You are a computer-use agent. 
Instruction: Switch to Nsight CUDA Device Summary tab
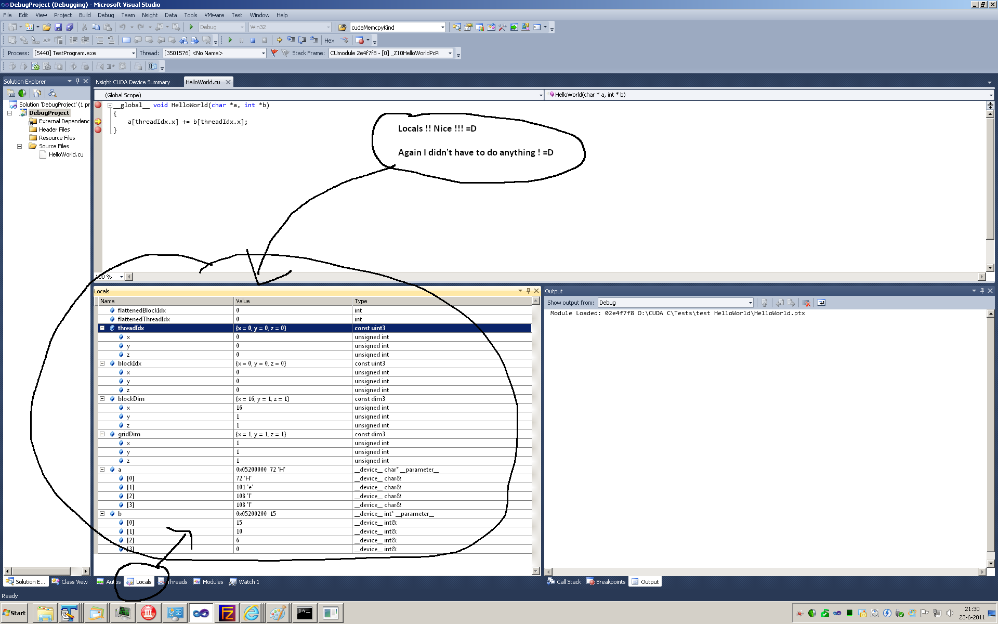(x=133, y=82)
